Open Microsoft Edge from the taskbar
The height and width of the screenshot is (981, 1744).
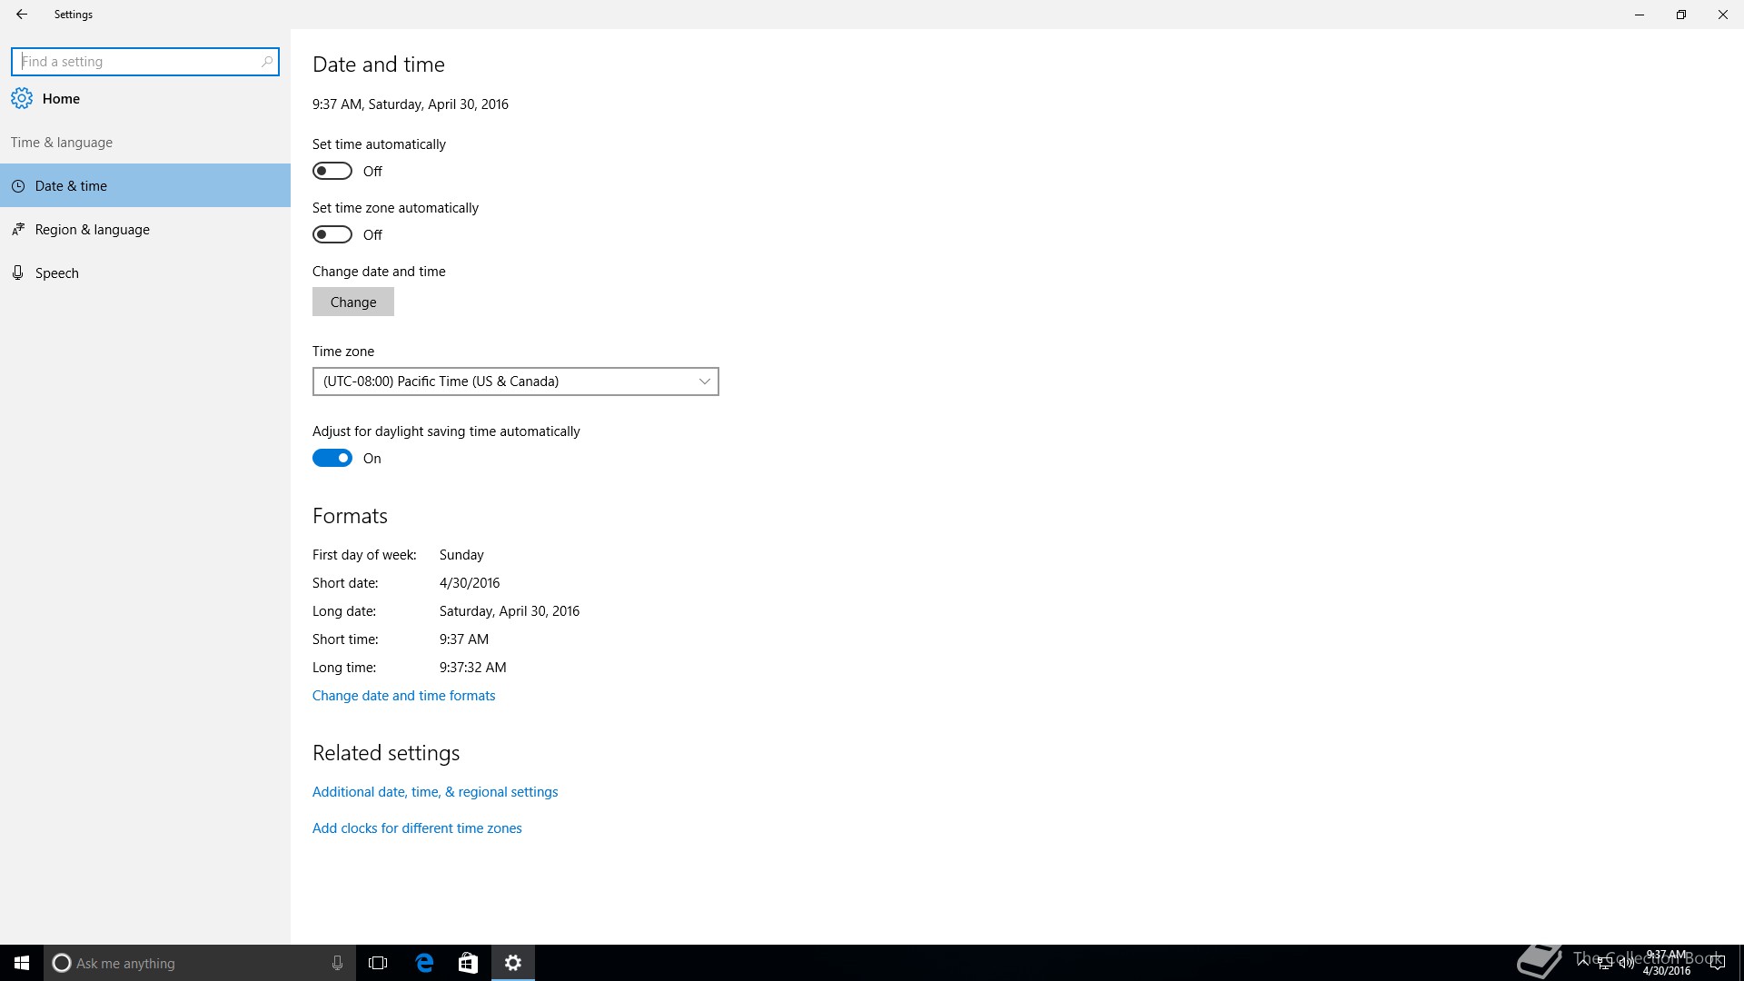(x=424, y=963)
